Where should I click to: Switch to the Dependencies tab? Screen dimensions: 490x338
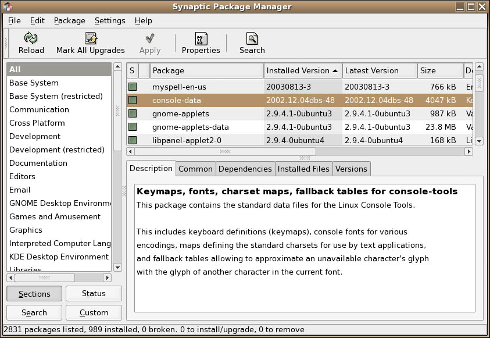point(245,169)
